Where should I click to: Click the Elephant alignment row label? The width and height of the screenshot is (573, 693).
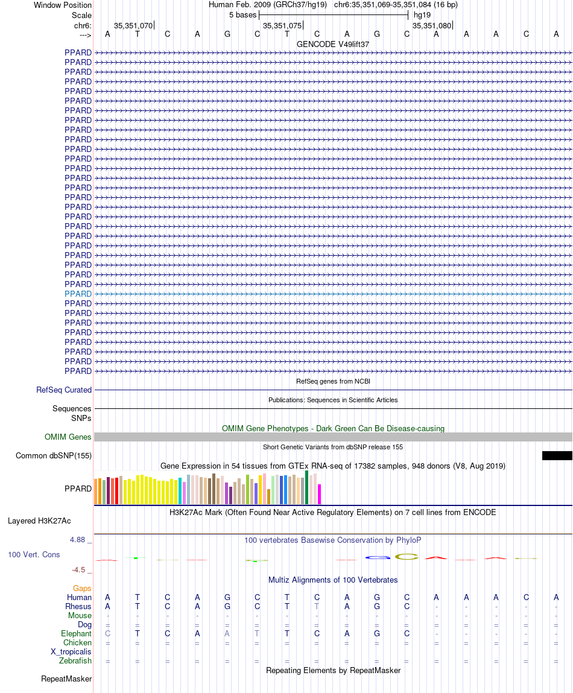[76, 633]
